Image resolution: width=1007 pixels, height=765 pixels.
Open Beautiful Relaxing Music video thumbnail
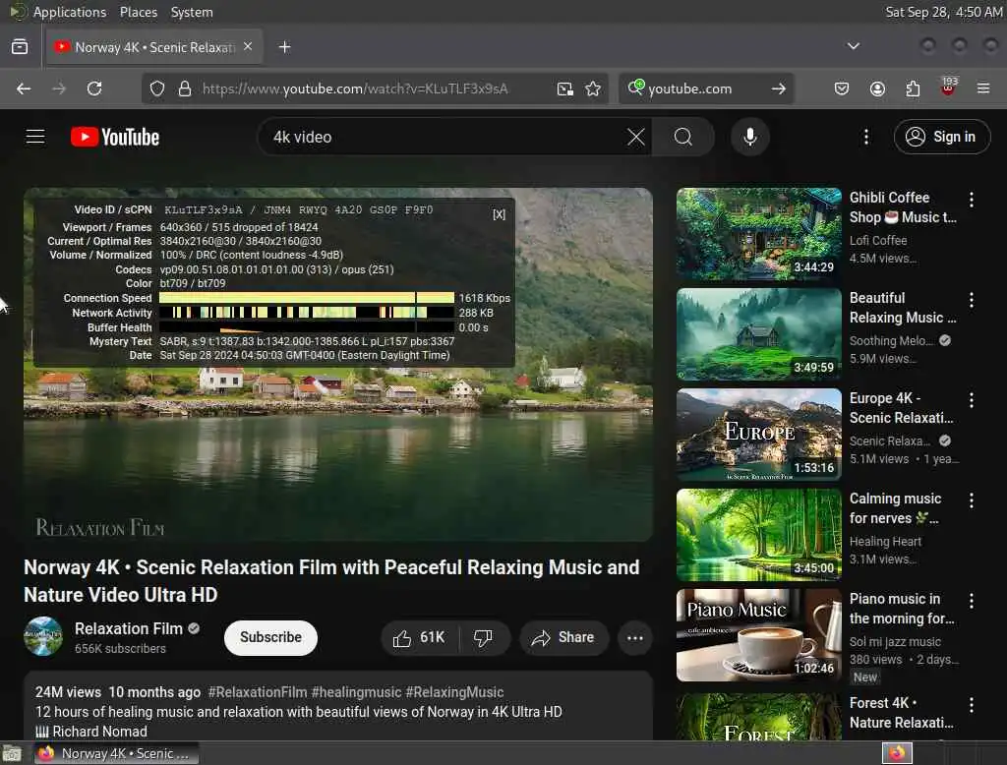coord(758,334)
